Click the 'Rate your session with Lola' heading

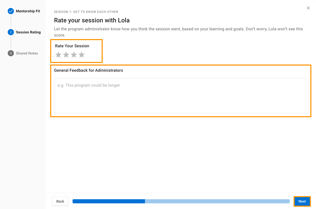coord(92,20)
